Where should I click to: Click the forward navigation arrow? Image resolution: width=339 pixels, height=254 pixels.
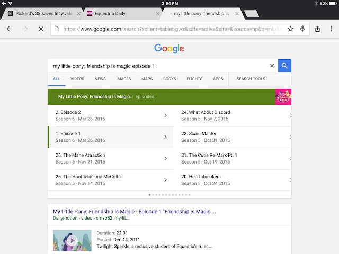pyautogui.click(x=25, y=29)
